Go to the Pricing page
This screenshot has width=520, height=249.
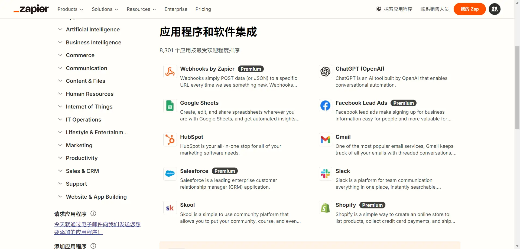[203, 9]
